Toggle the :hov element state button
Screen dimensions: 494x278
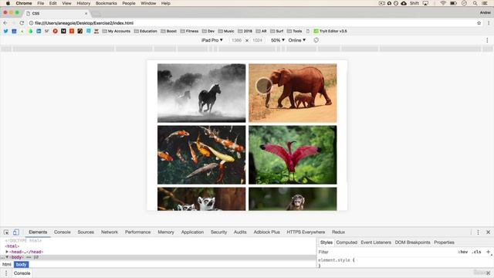[x=463, y=252]
